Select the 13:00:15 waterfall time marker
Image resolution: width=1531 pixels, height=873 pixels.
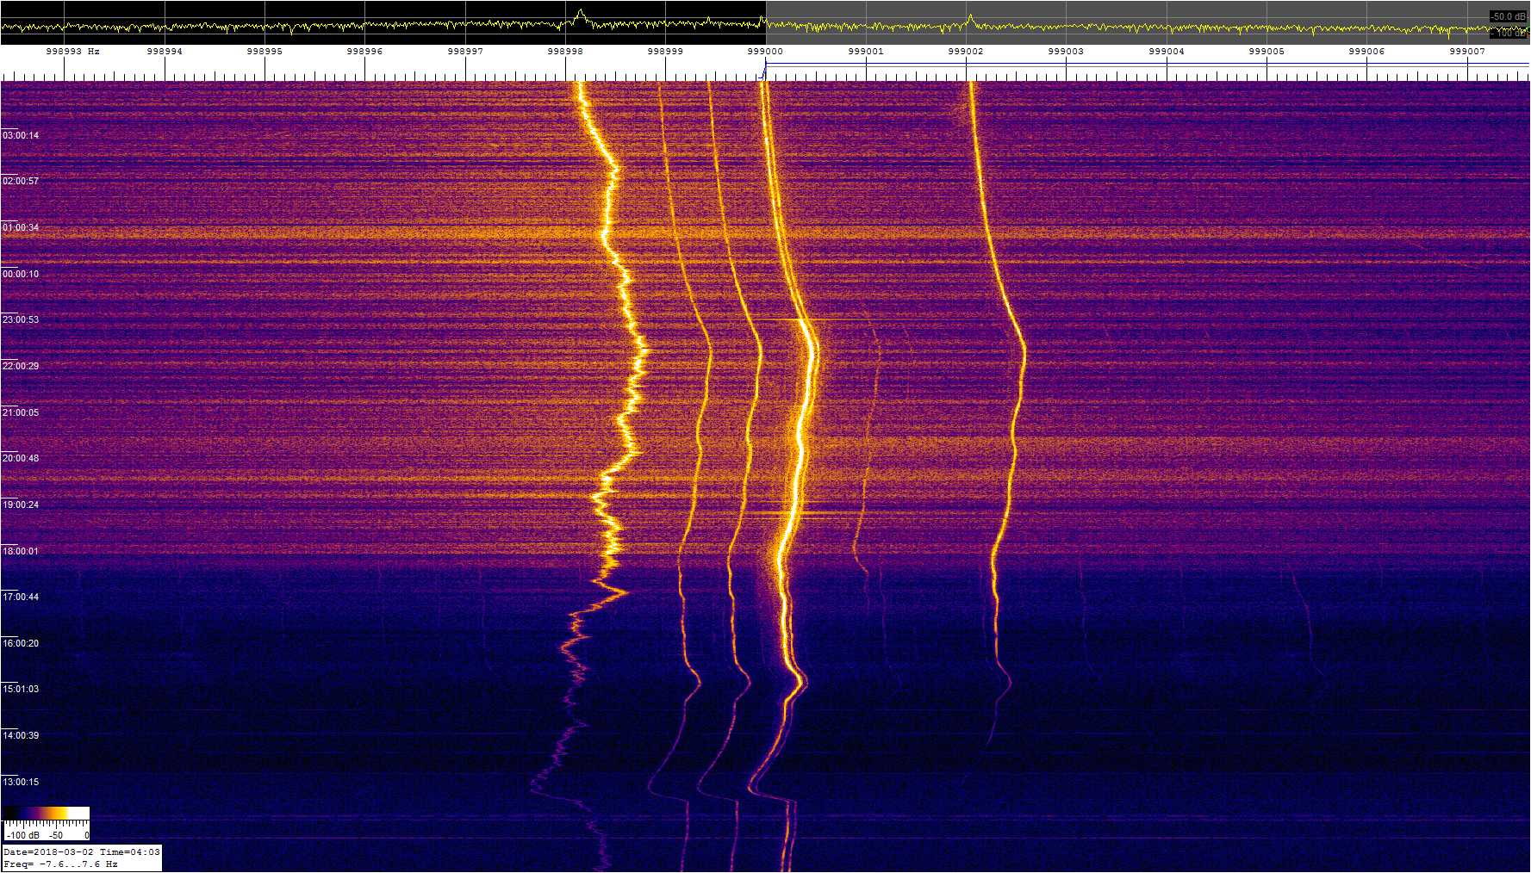[x=21, y=783]
